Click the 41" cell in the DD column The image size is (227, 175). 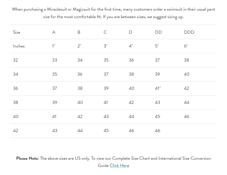158,88
